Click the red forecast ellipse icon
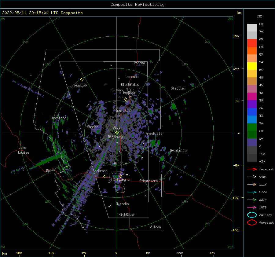275x257 pixels. (252, 222)
